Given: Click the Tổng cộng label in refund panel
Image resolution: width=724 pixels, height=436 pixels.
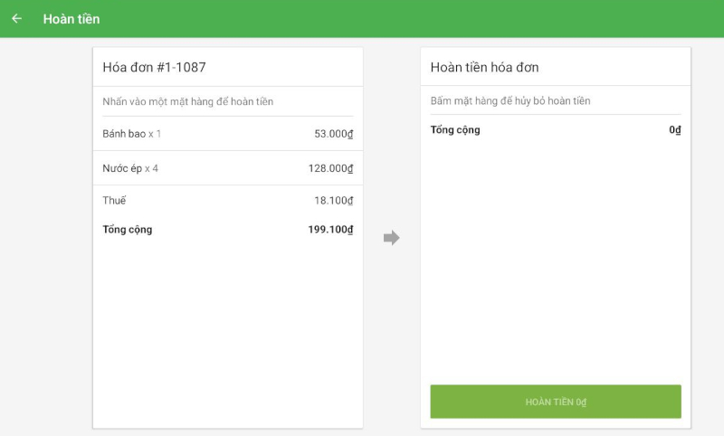Looking at the screenshot, I should 455,130.
